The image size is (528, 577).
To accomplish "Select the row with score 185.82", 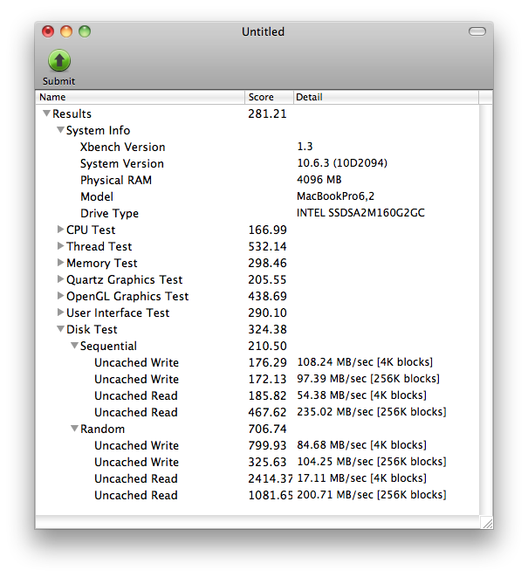I will pos(257,395).
